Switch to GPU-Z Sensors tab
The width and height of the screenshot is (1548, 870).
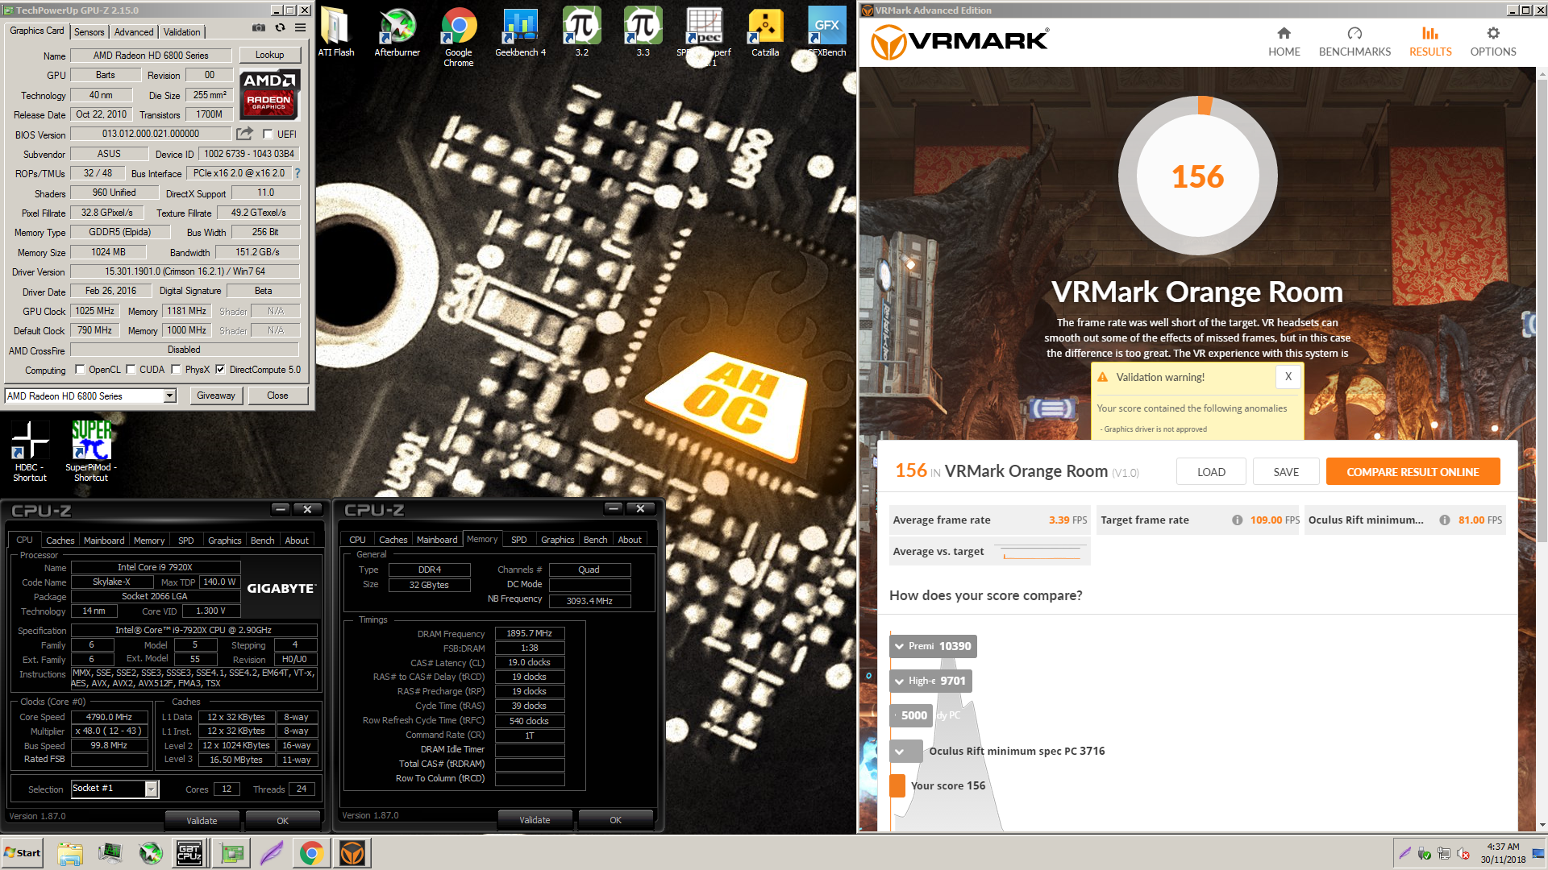[x=89, y=31]
